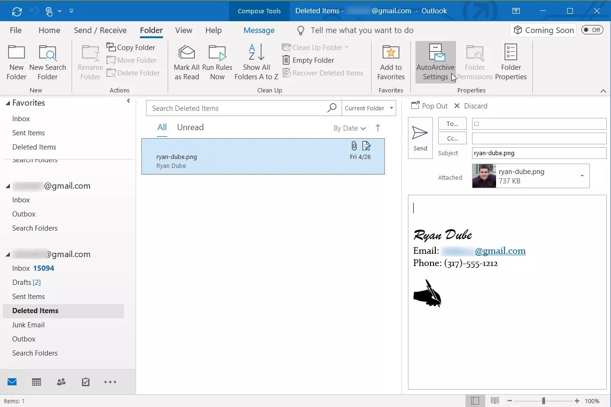
Task: Open Folder Properties
Action: click(511, 63)
